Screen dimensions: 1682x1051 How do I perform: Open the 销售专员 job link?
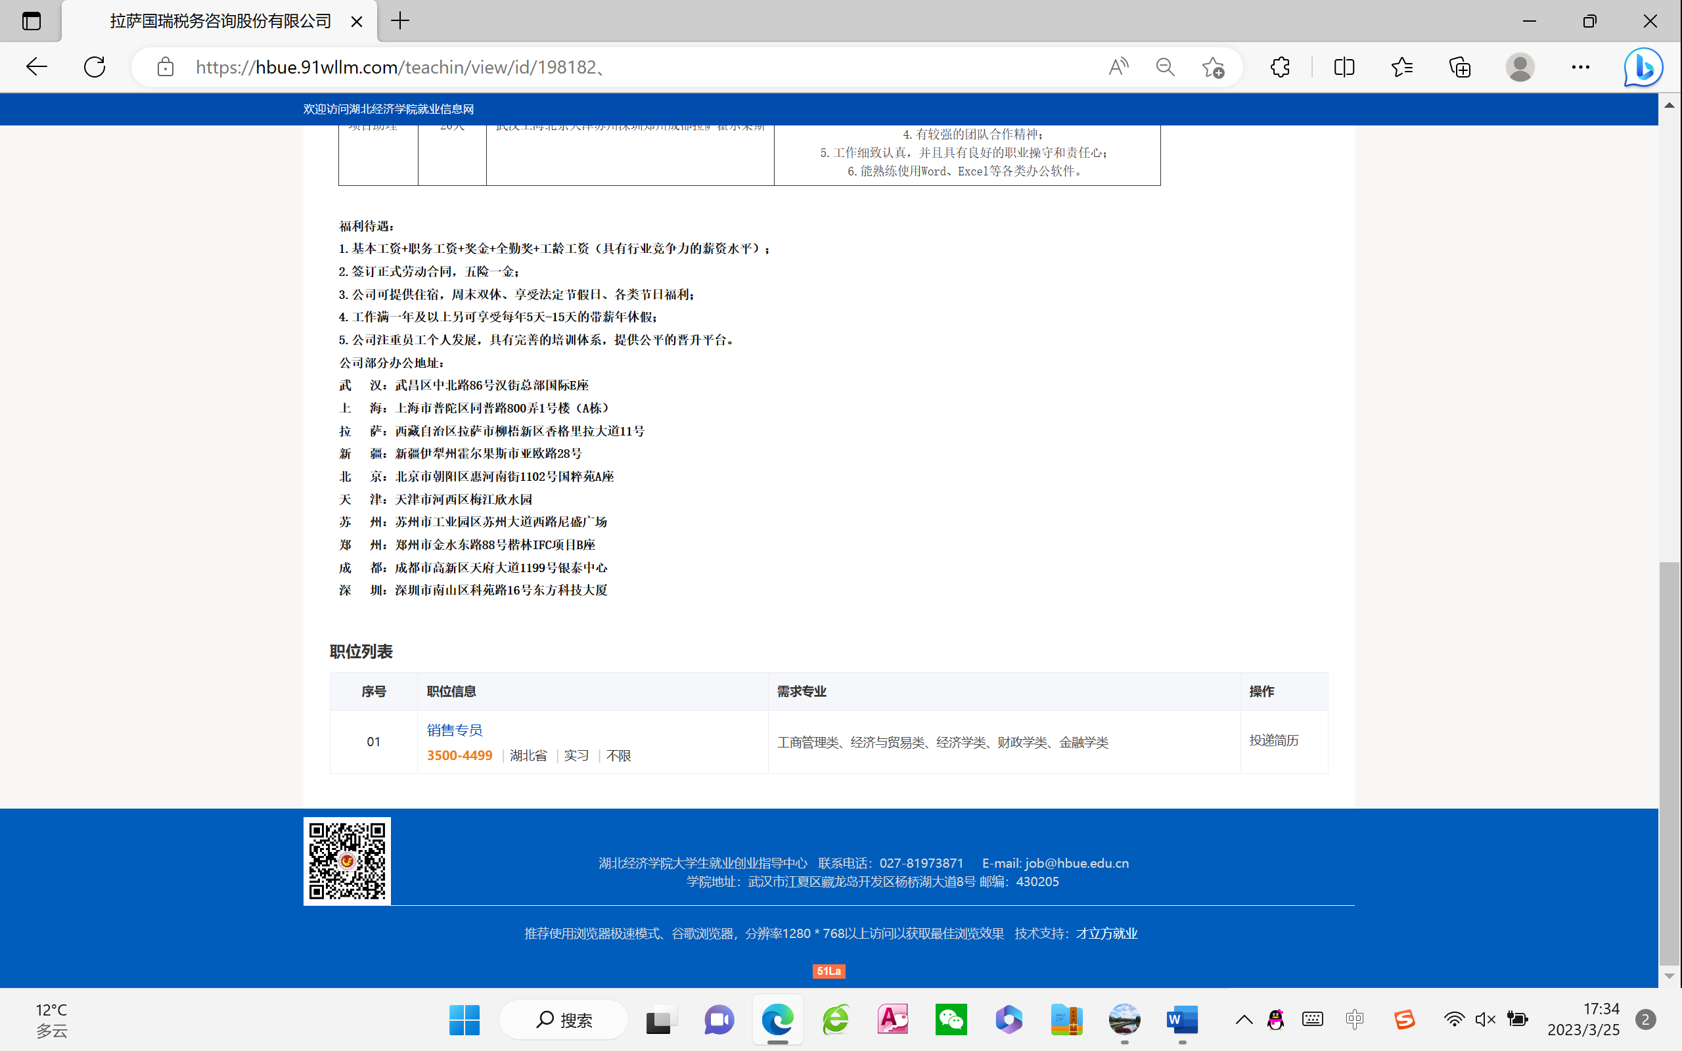tap(454, 730)
